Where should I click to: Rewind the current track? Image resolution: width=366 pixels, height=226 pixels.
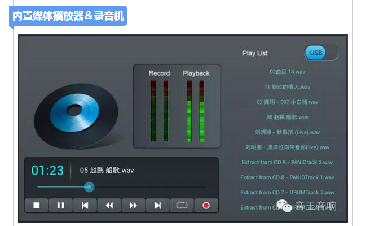pos(109,206)
